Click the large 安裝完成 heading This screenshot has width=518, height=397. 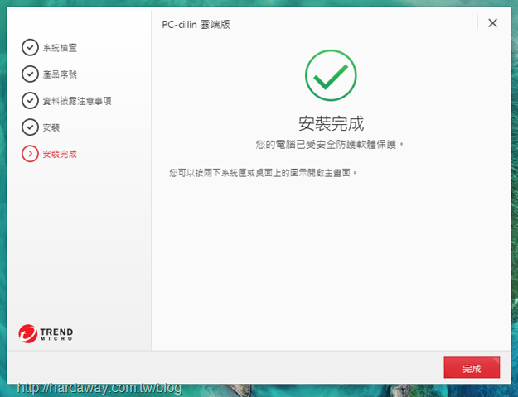(331, 123)
